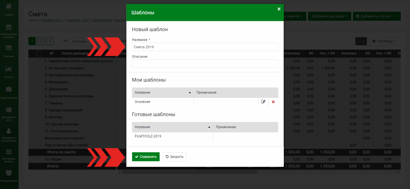
Task: Click row 3. Экспедиционные расходы
Action: tap(69, 75)
